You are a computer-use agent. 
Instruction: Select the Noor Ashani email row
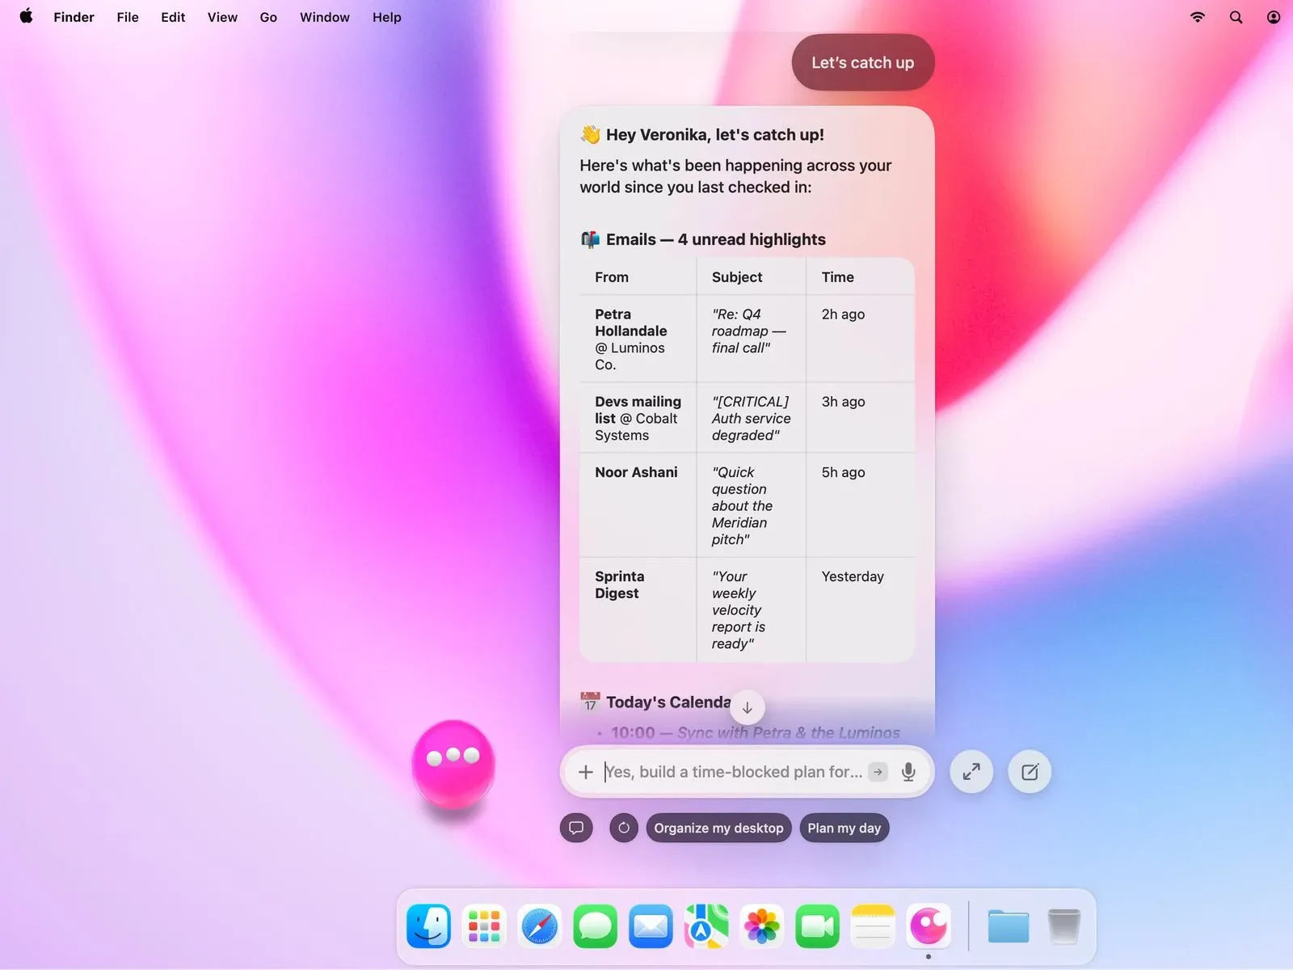[747, 505]
